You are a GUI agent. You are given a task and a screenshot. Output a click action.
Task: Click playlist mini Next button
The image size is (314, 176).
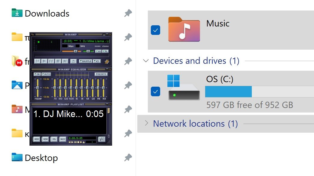pyautogui.click(x=81, y=142)
